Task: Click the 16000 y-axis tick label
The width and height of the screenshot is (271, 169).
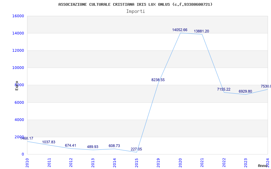Action: pyautogui.click(x=18, y=16)
